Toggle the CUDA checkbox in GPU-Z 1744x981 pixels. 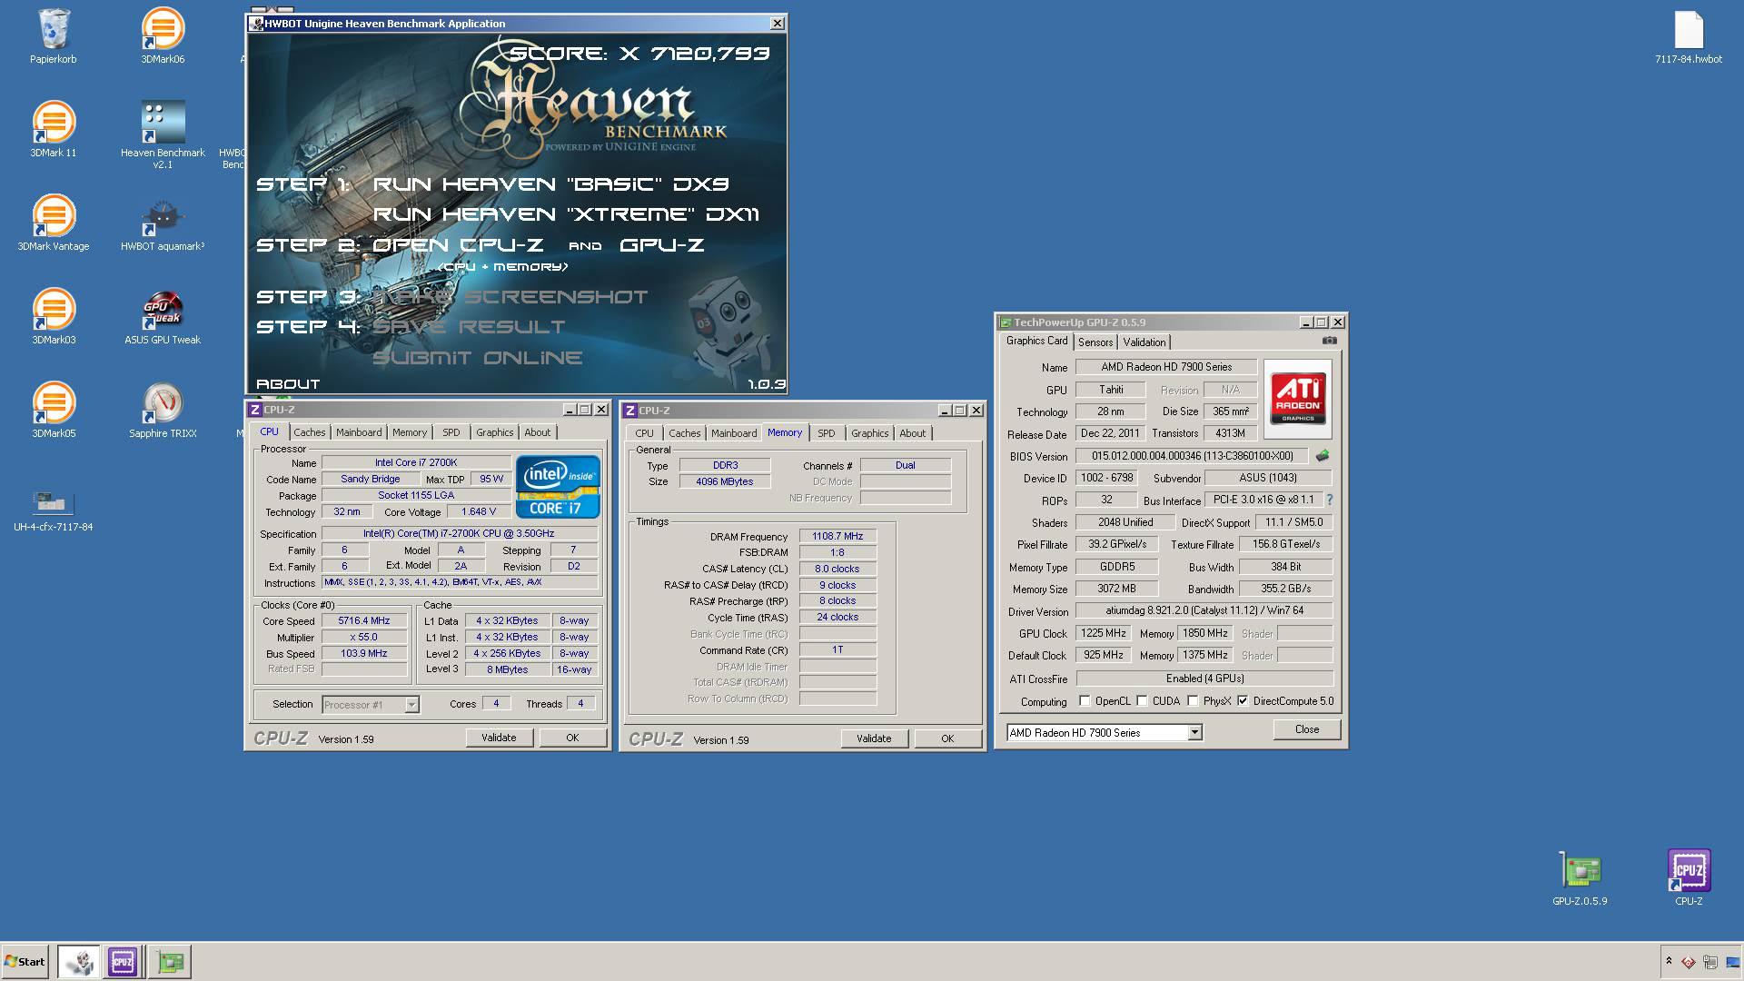point(1143,701)
